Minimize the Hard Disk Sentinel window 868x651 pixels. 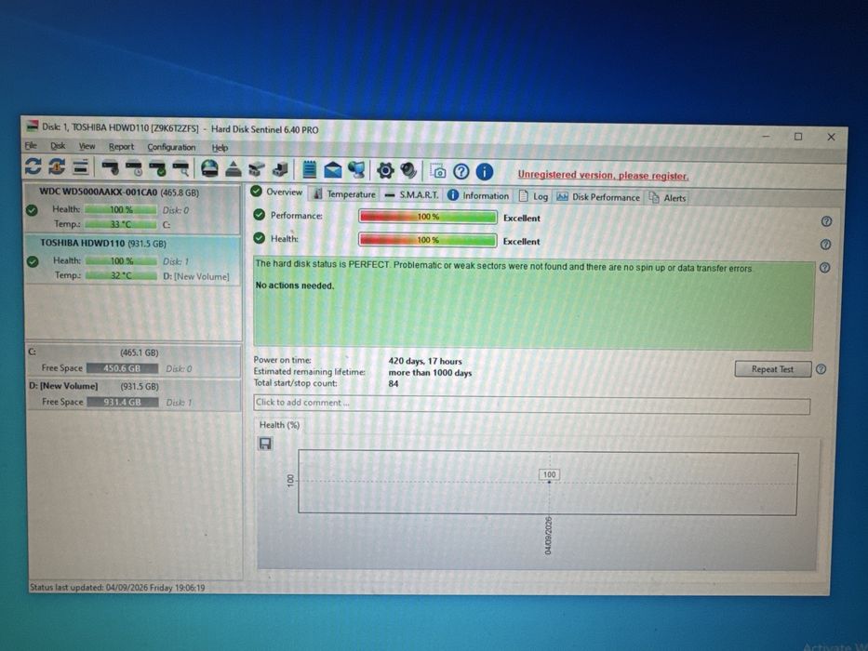point(767,136)
